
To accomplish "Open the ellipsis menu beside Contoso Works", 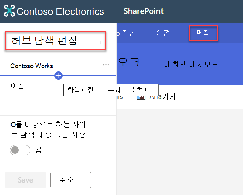I will [106, 65].
